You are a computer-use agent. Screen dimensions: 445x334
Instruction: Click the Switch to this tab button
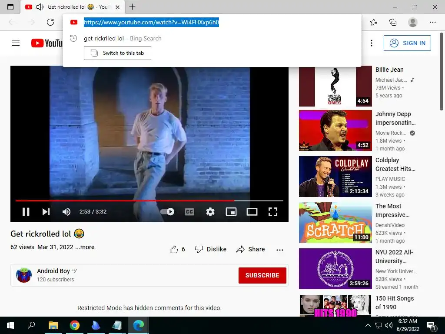(x=117, y=53)
